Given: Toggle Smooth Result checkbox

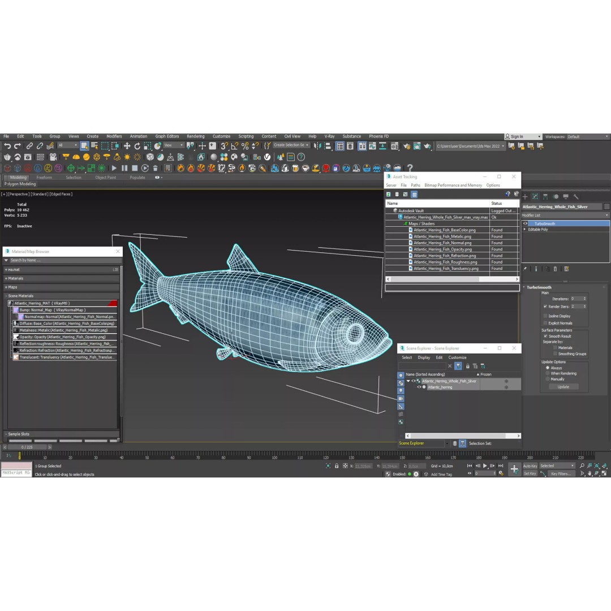Looking at the screenshot, I should [545, 336].
